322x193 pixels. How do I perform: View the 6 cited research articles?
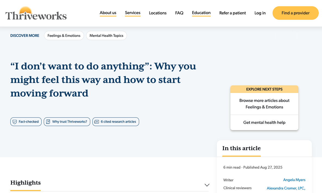(115, 122)
